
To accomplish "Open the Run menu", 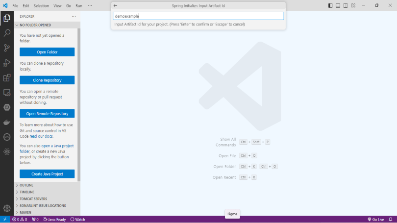I will coord(79,5).
